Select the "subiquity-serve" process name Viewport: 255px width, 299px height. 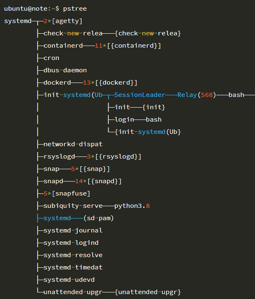point(73,206)
